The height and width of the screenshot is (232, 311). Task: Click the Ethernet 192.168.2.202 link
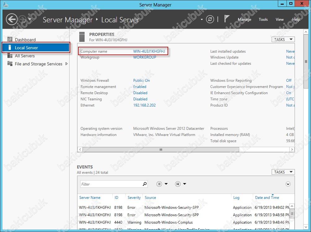pos(144,105)
